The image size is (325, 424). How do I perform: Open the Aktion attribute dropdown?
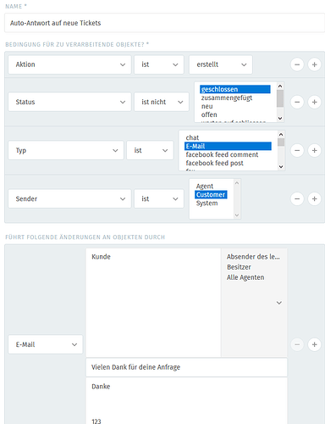click(69, 64)
